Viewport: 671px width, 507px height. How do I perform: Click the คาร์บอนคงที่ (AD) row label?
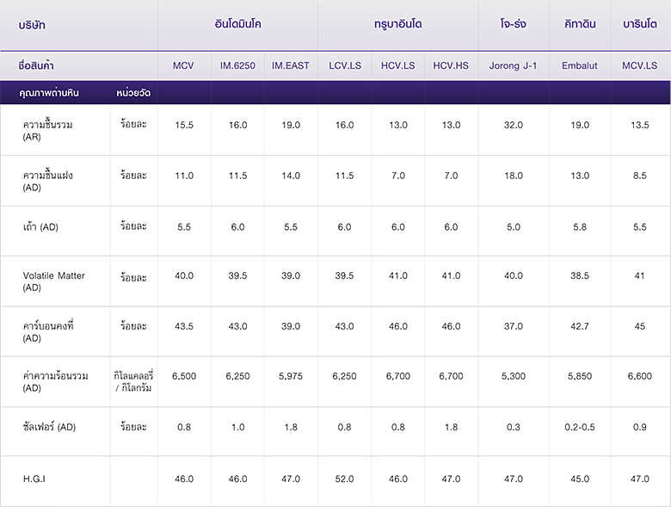tap(48, 331)
